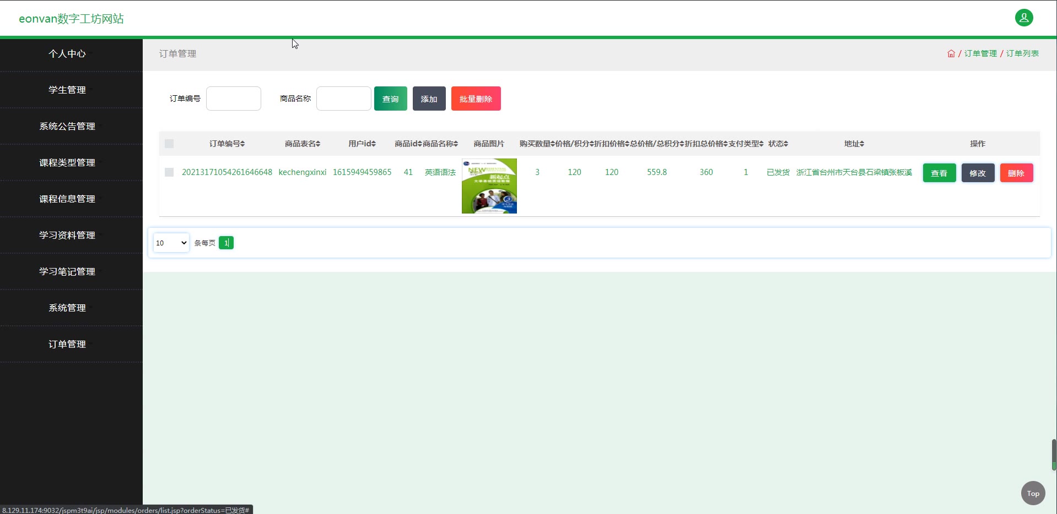Sort by 商品名称 column header
The width and height of the screenshot is (1057, 514).
[x=440, y=144]
